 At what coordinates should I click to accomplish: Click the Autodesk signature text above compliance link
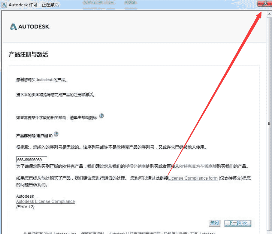coord(25,196)
